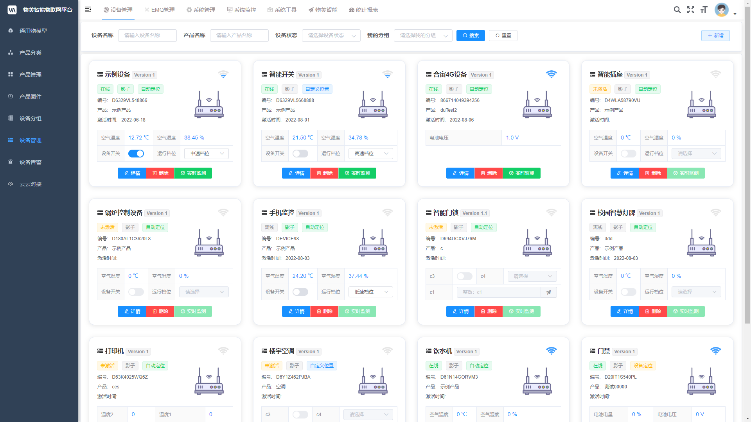Click 删除 button on 合宙4G设备 card

coord(489,173)
